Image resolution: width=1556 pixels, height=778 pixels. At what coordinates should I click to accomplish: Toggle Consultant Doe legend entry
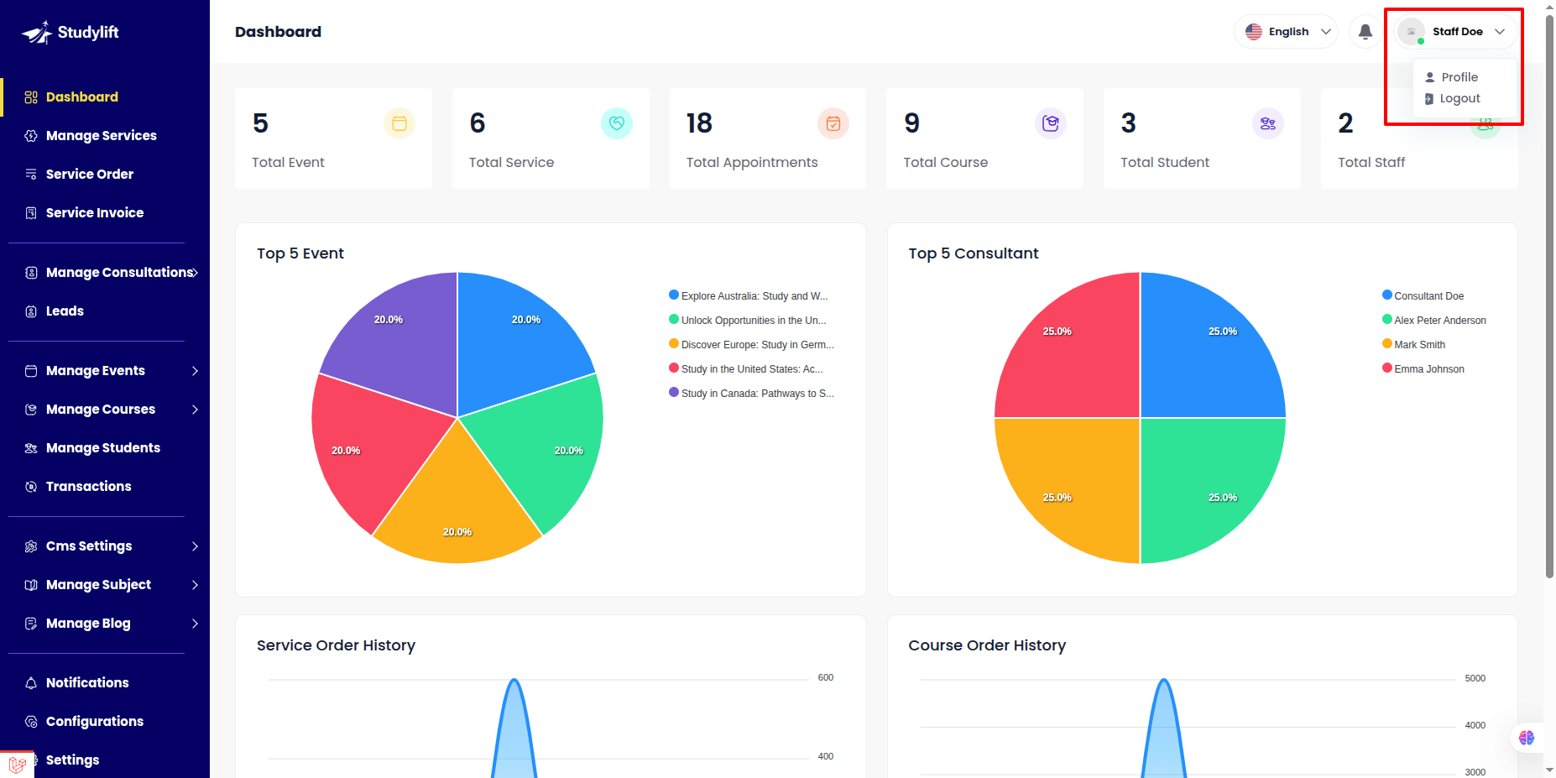click(x=1423, y=295)
